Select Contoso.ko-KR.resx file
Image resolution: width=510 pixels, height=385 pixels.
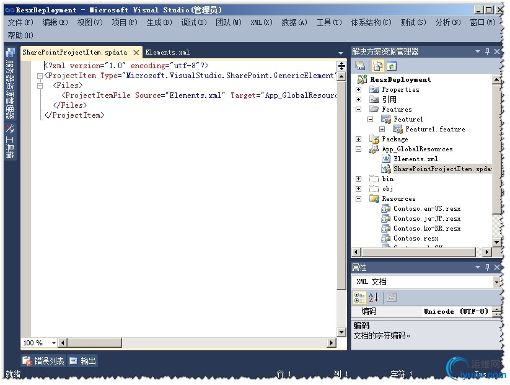pyautogui.click(x=427, y=229)
